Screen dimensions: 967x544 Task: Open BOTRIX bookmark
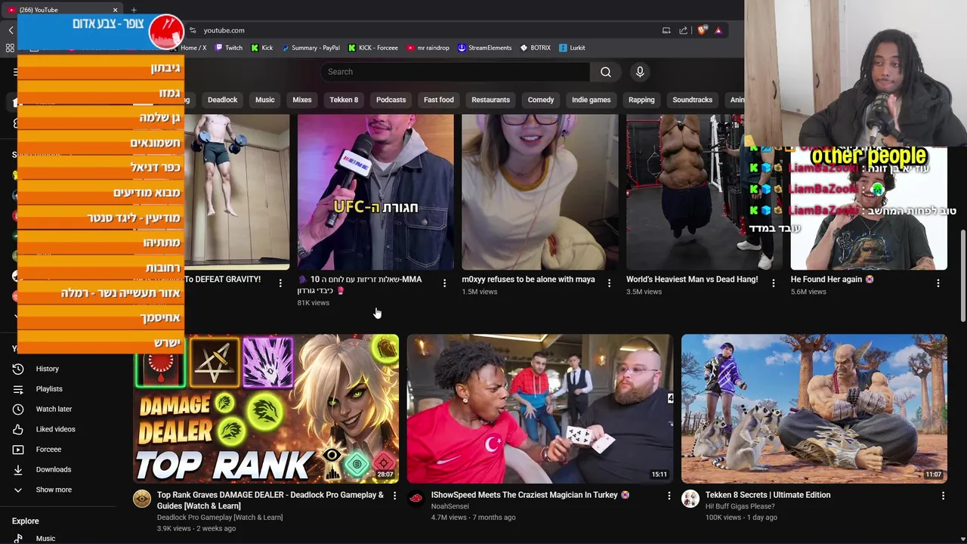(x=535, y=48)
